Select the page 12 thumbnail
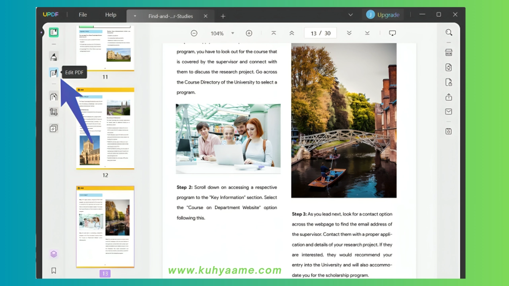Viewport: 509px width, 286px height. tap(105, 129)
